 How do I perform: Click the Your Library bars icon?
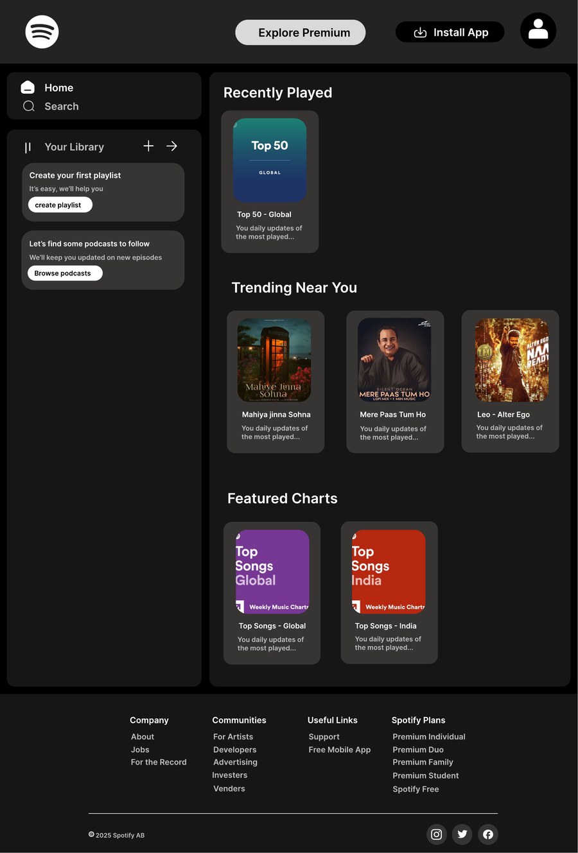(28, 148)
